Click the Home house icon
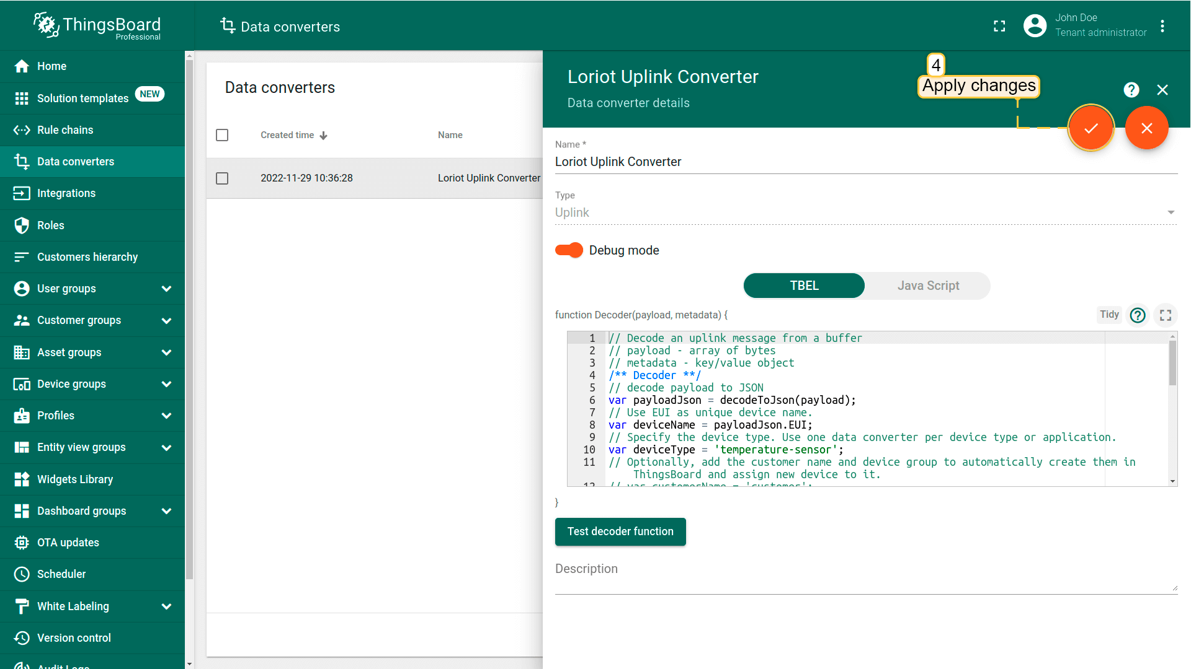This screenshot has height=669, width=1191. click(x=22, y=66)
